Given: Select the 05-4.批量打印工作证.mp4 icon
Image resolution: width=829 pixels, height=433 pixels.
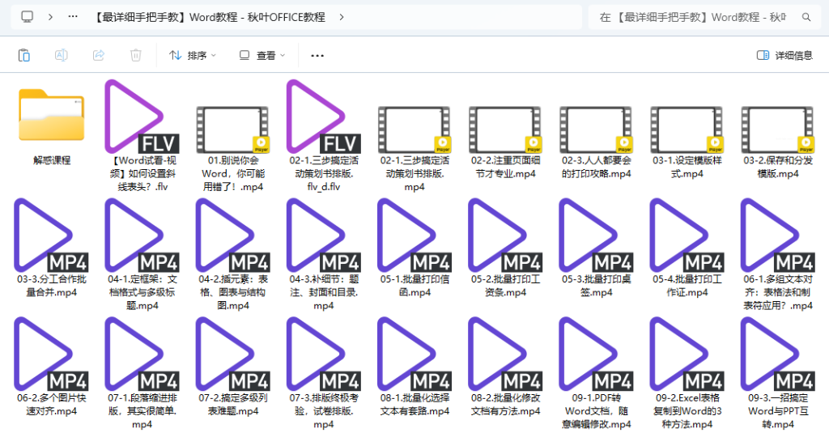Looking at the screenshot, I should point(687,236).
